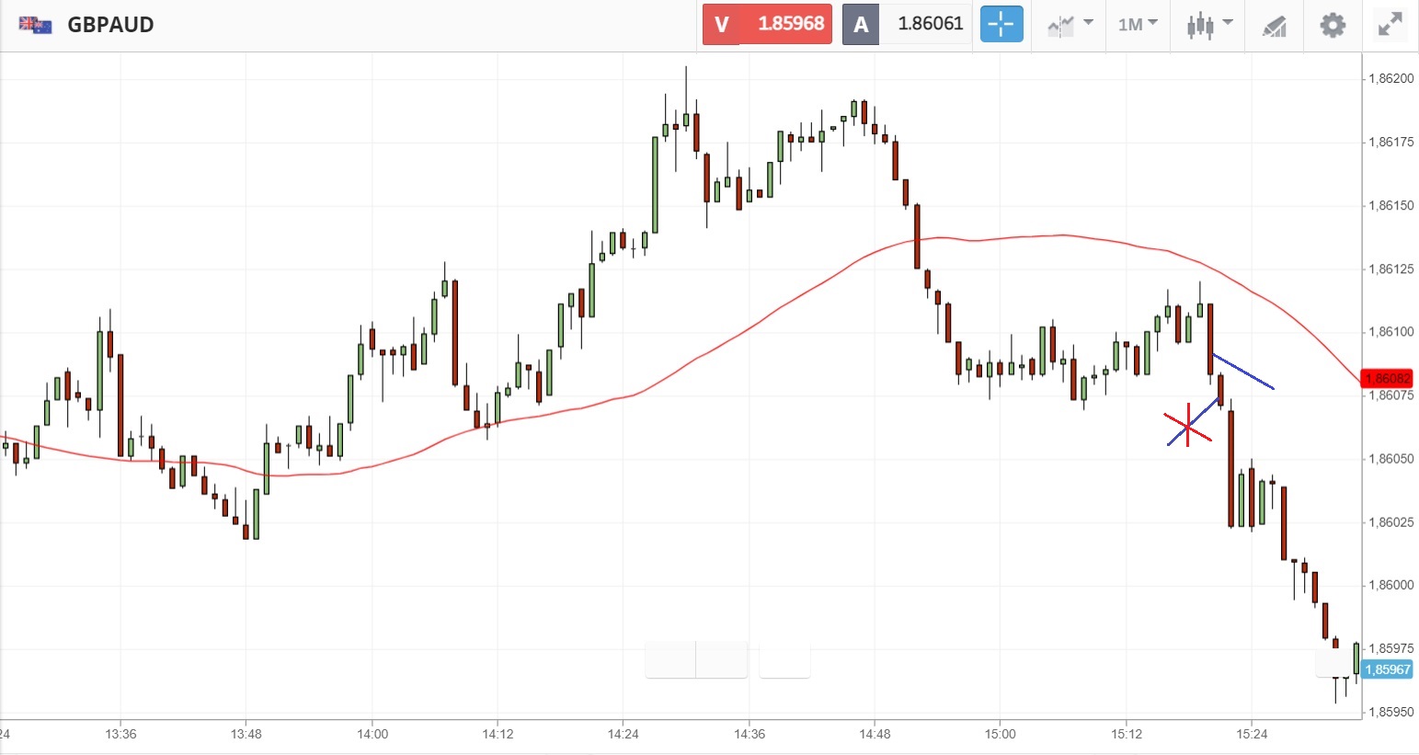1419x755 pixels.
Task: Open chart settings with the gear icon
Action: click(x=1333, y=25)
